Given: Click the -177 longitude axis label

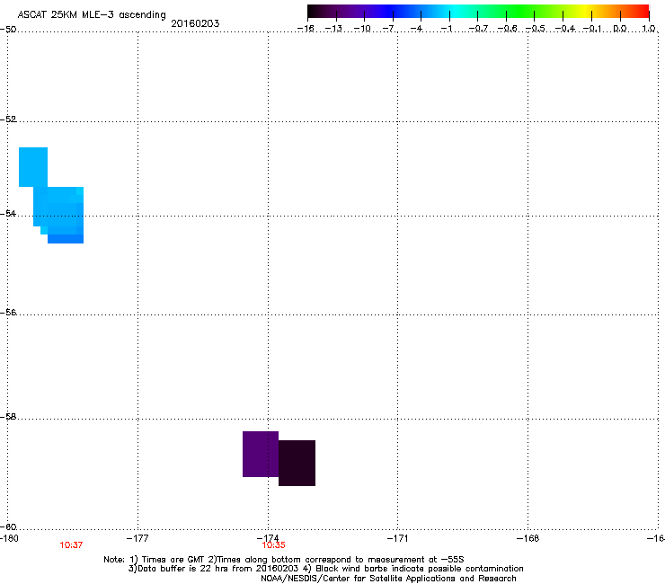Looking at the screenshot, I should click(x=137, y=538).
